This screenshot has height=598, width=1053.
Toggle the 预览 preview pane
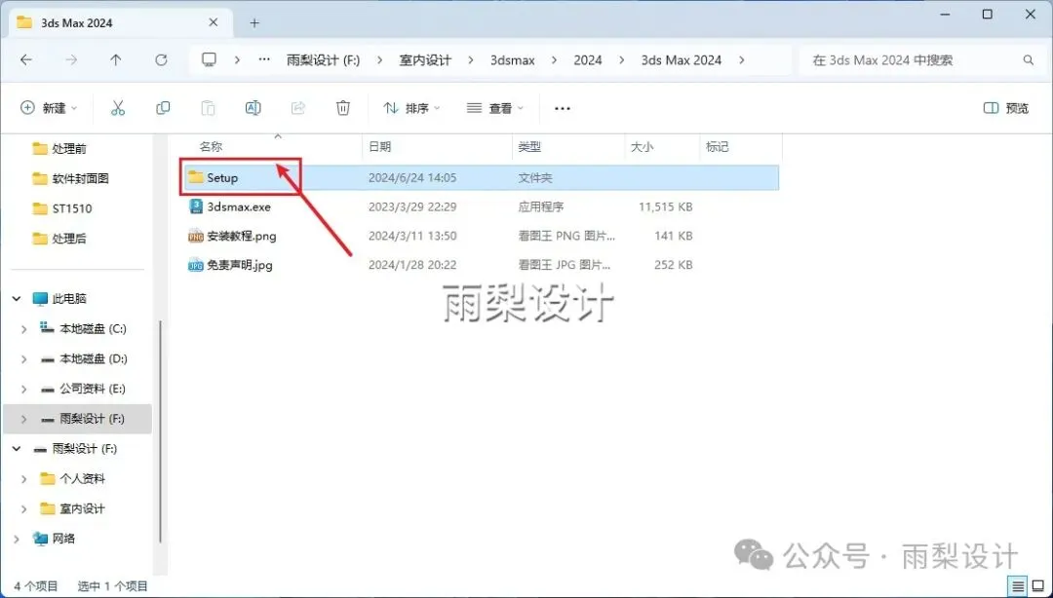pos(1006,108)
